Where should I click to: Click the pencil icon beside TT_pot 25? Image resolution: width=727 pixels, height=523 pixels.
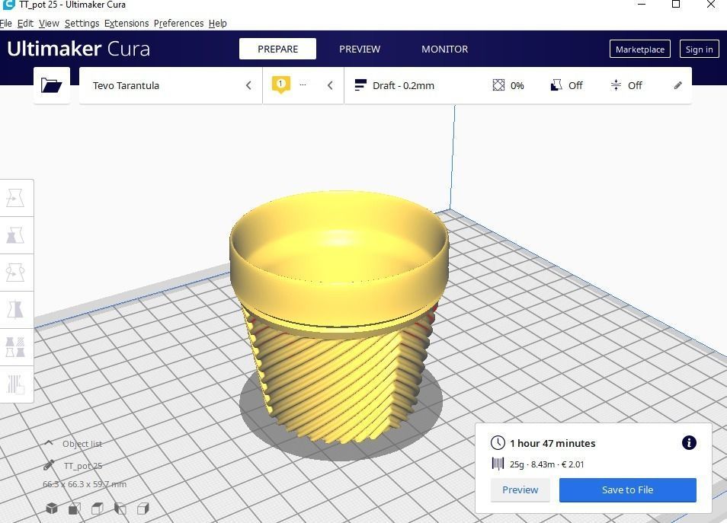click(49, 466)
